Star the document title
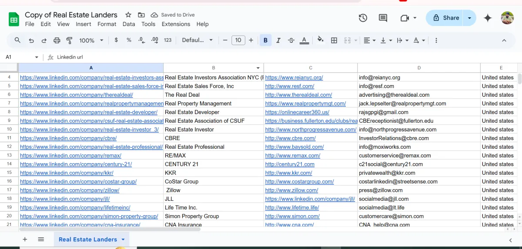522x249 pixels. point(128,15)
